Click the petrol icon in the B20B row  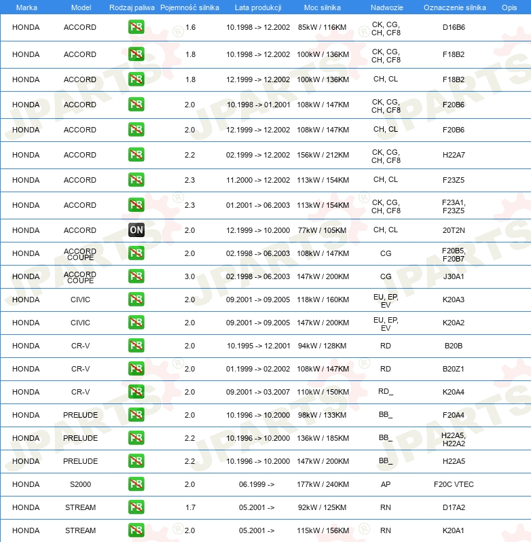(x=136, y=345)
